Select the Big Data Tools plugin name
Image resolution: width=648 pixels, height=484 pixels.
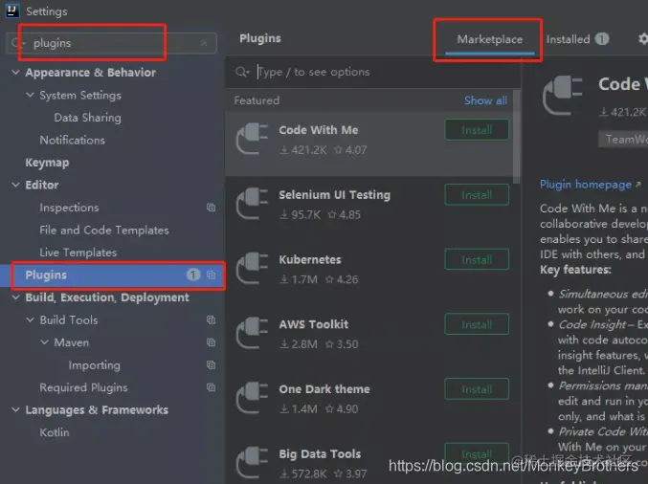(320, 453)
